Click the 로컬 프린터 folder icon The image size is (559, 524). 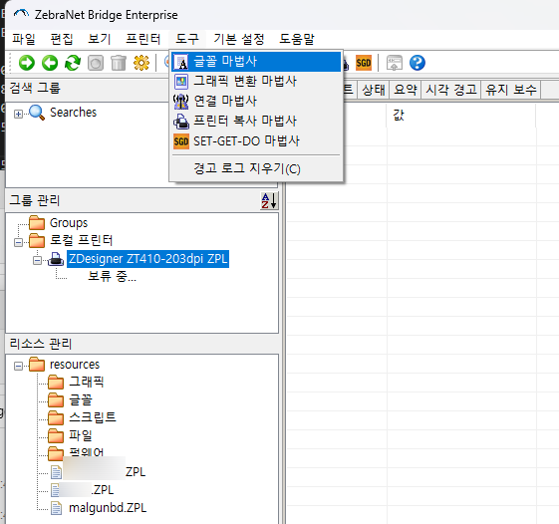click(37, 241)
